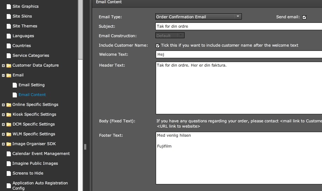Click into the Subject text field
This screenshot has width=322, height=191.
[239, 26]
